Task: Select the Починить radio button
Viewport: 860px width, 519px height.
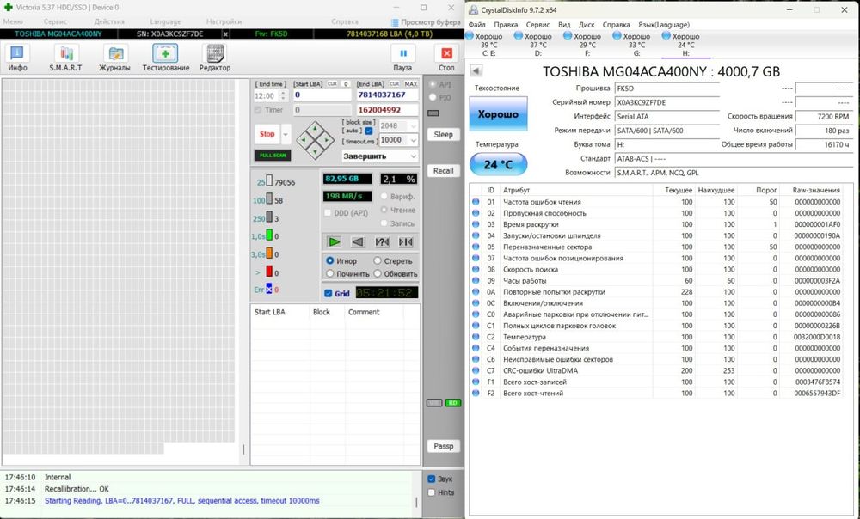Action: [330, 273]
